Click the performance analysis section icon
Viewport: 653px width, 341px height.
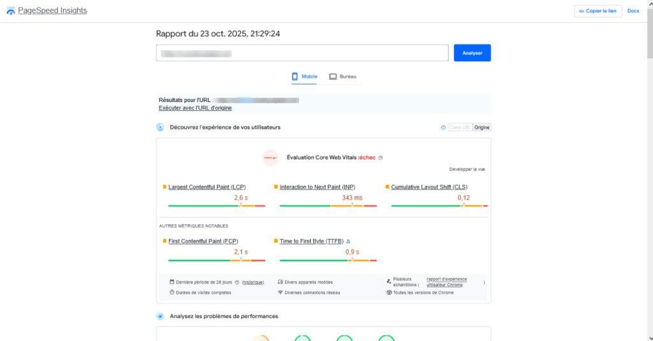click(160, 316)
